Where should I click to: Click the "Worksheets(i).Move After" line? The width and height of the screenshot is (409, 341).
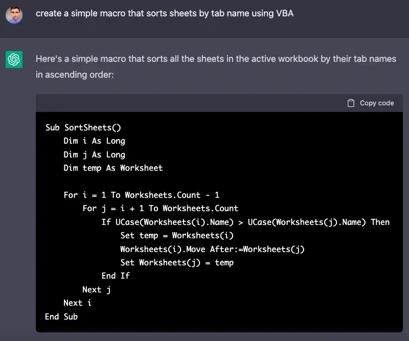212,249
